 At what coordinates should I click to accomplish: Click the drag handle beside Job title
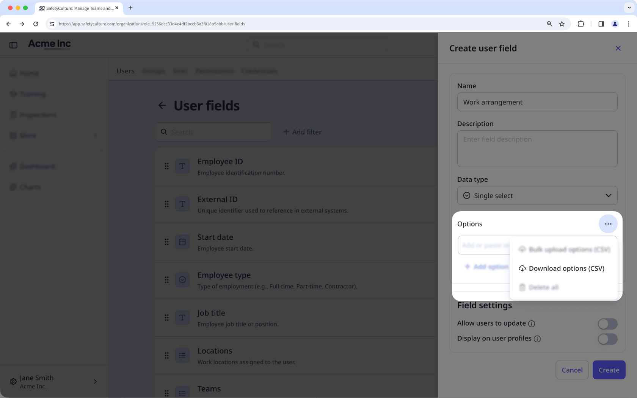click(167, 318)
